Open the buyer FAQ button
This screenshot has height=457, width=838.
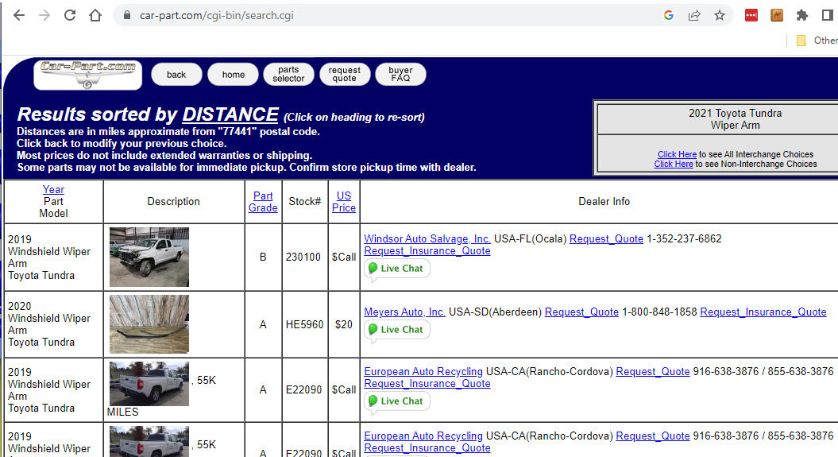click(400, 74)
